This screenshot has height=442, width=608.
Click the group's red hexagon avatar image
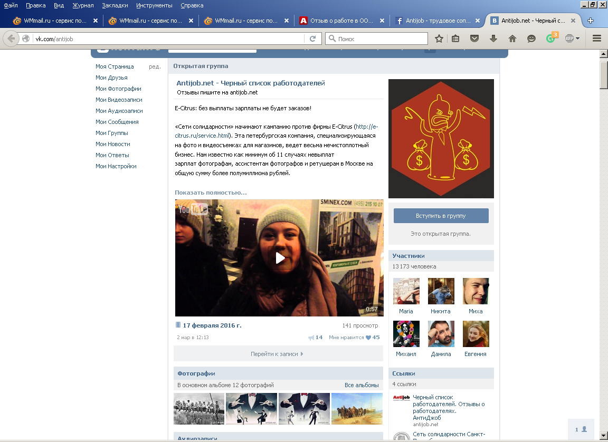coord(441,139)
